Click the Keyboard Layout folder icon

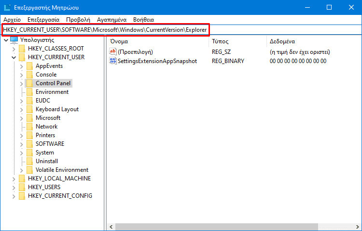click(x=29, y=109)
